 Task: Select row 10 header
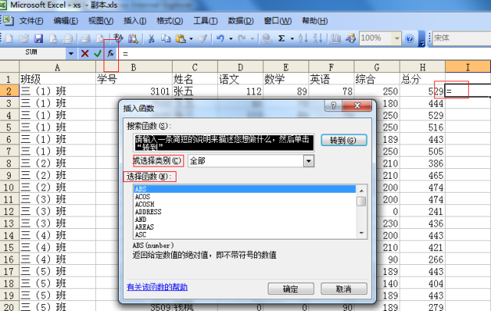coord(9,187)
